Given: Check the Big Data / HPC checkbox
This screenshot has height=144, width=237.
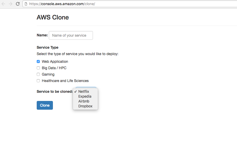Looking at the screenshot, I should click(x=38, y=68).
